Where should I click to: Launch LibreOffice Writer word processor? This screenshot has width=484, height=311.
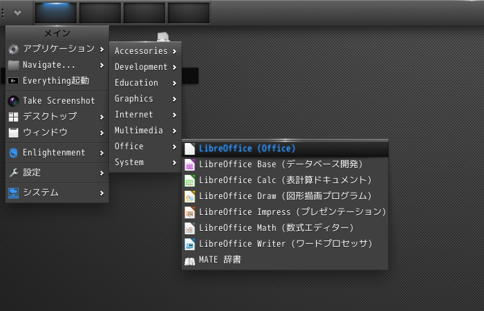285,244
